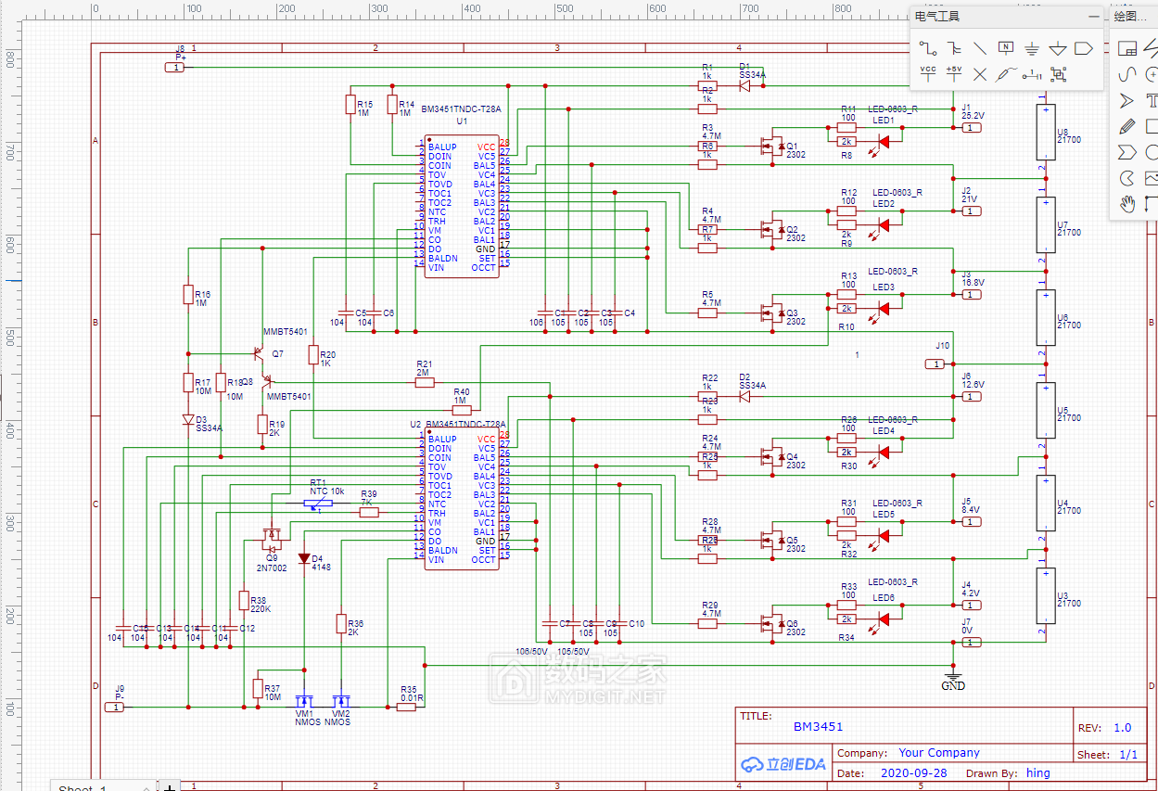
Task: Select the Hand drag tool
Action: 1126,204
